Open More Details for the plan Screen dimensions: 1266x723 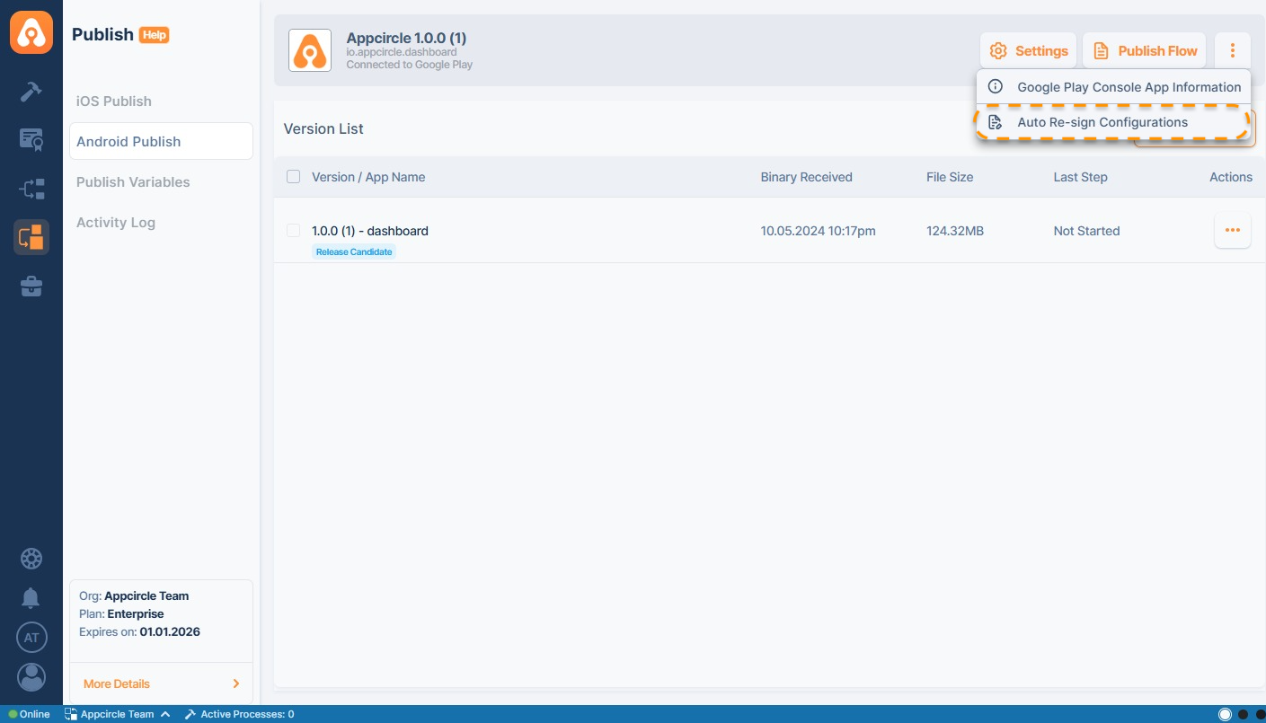click(x=161, y=683)
